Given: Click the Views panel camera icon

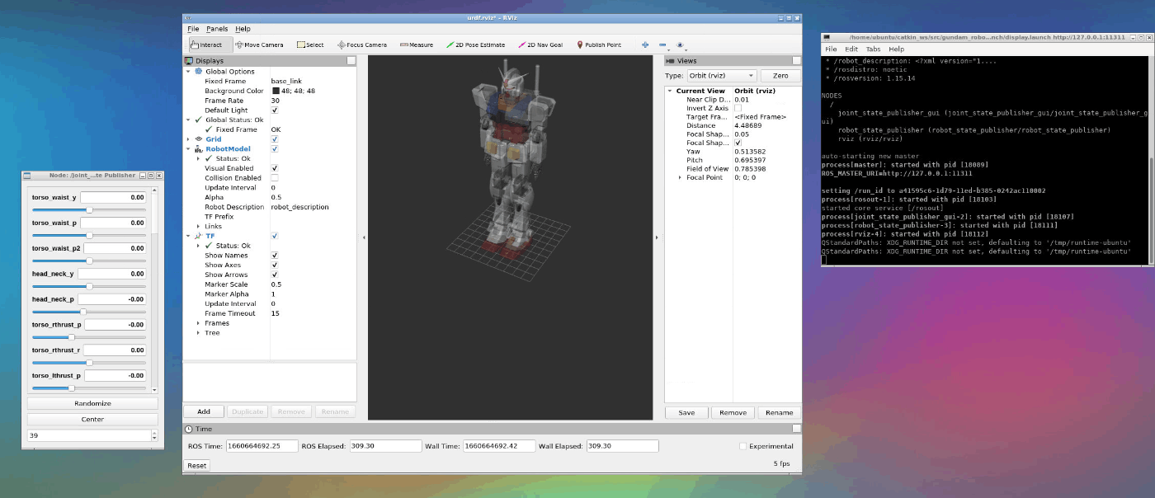Looking at the screenshot, I should [670, 60].
